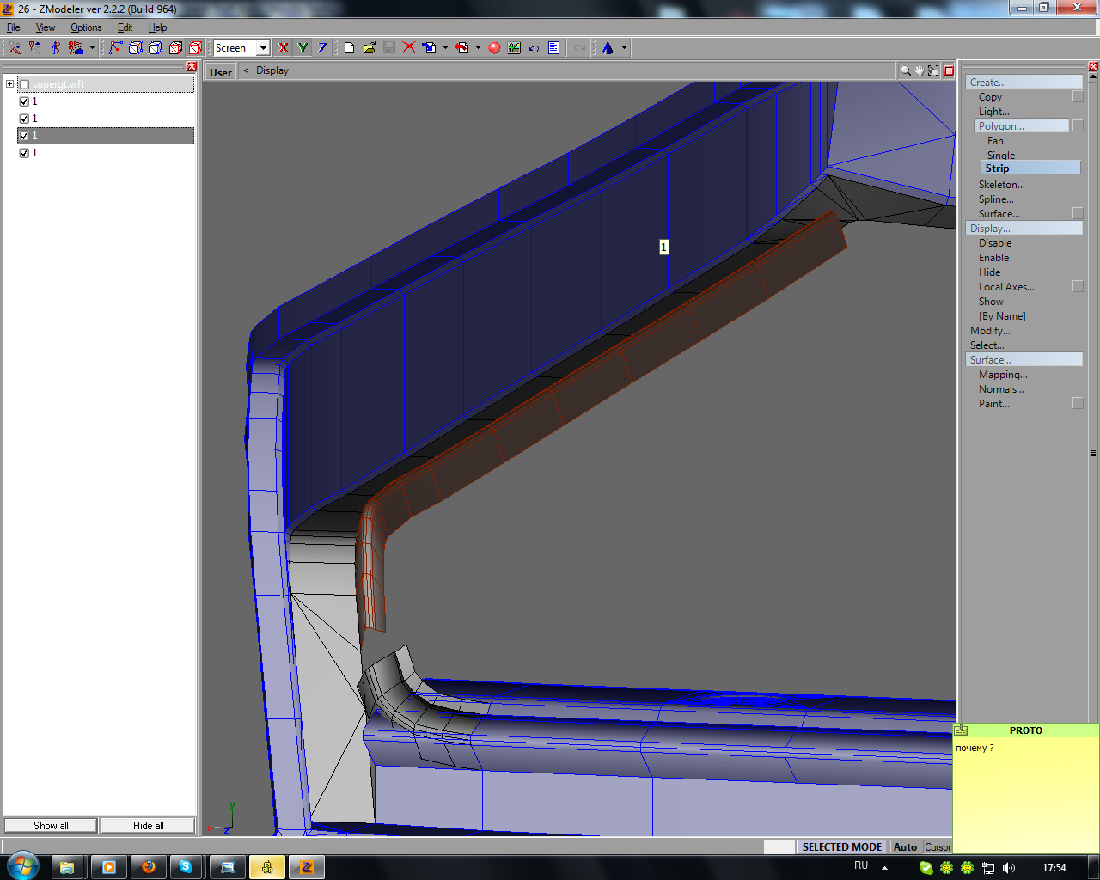Click the viewport zoom magnifier icon

[905, 71]
